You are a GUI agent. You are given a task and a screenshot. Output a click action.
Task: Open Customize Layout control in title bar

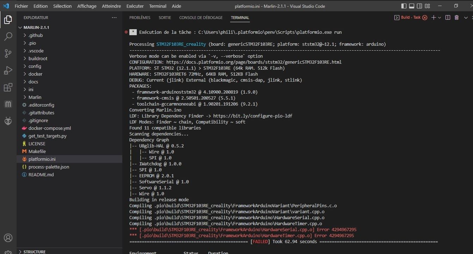427,6
